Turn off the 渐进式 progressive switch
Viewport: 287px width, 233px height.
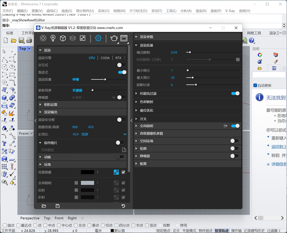tap(122, 72)
